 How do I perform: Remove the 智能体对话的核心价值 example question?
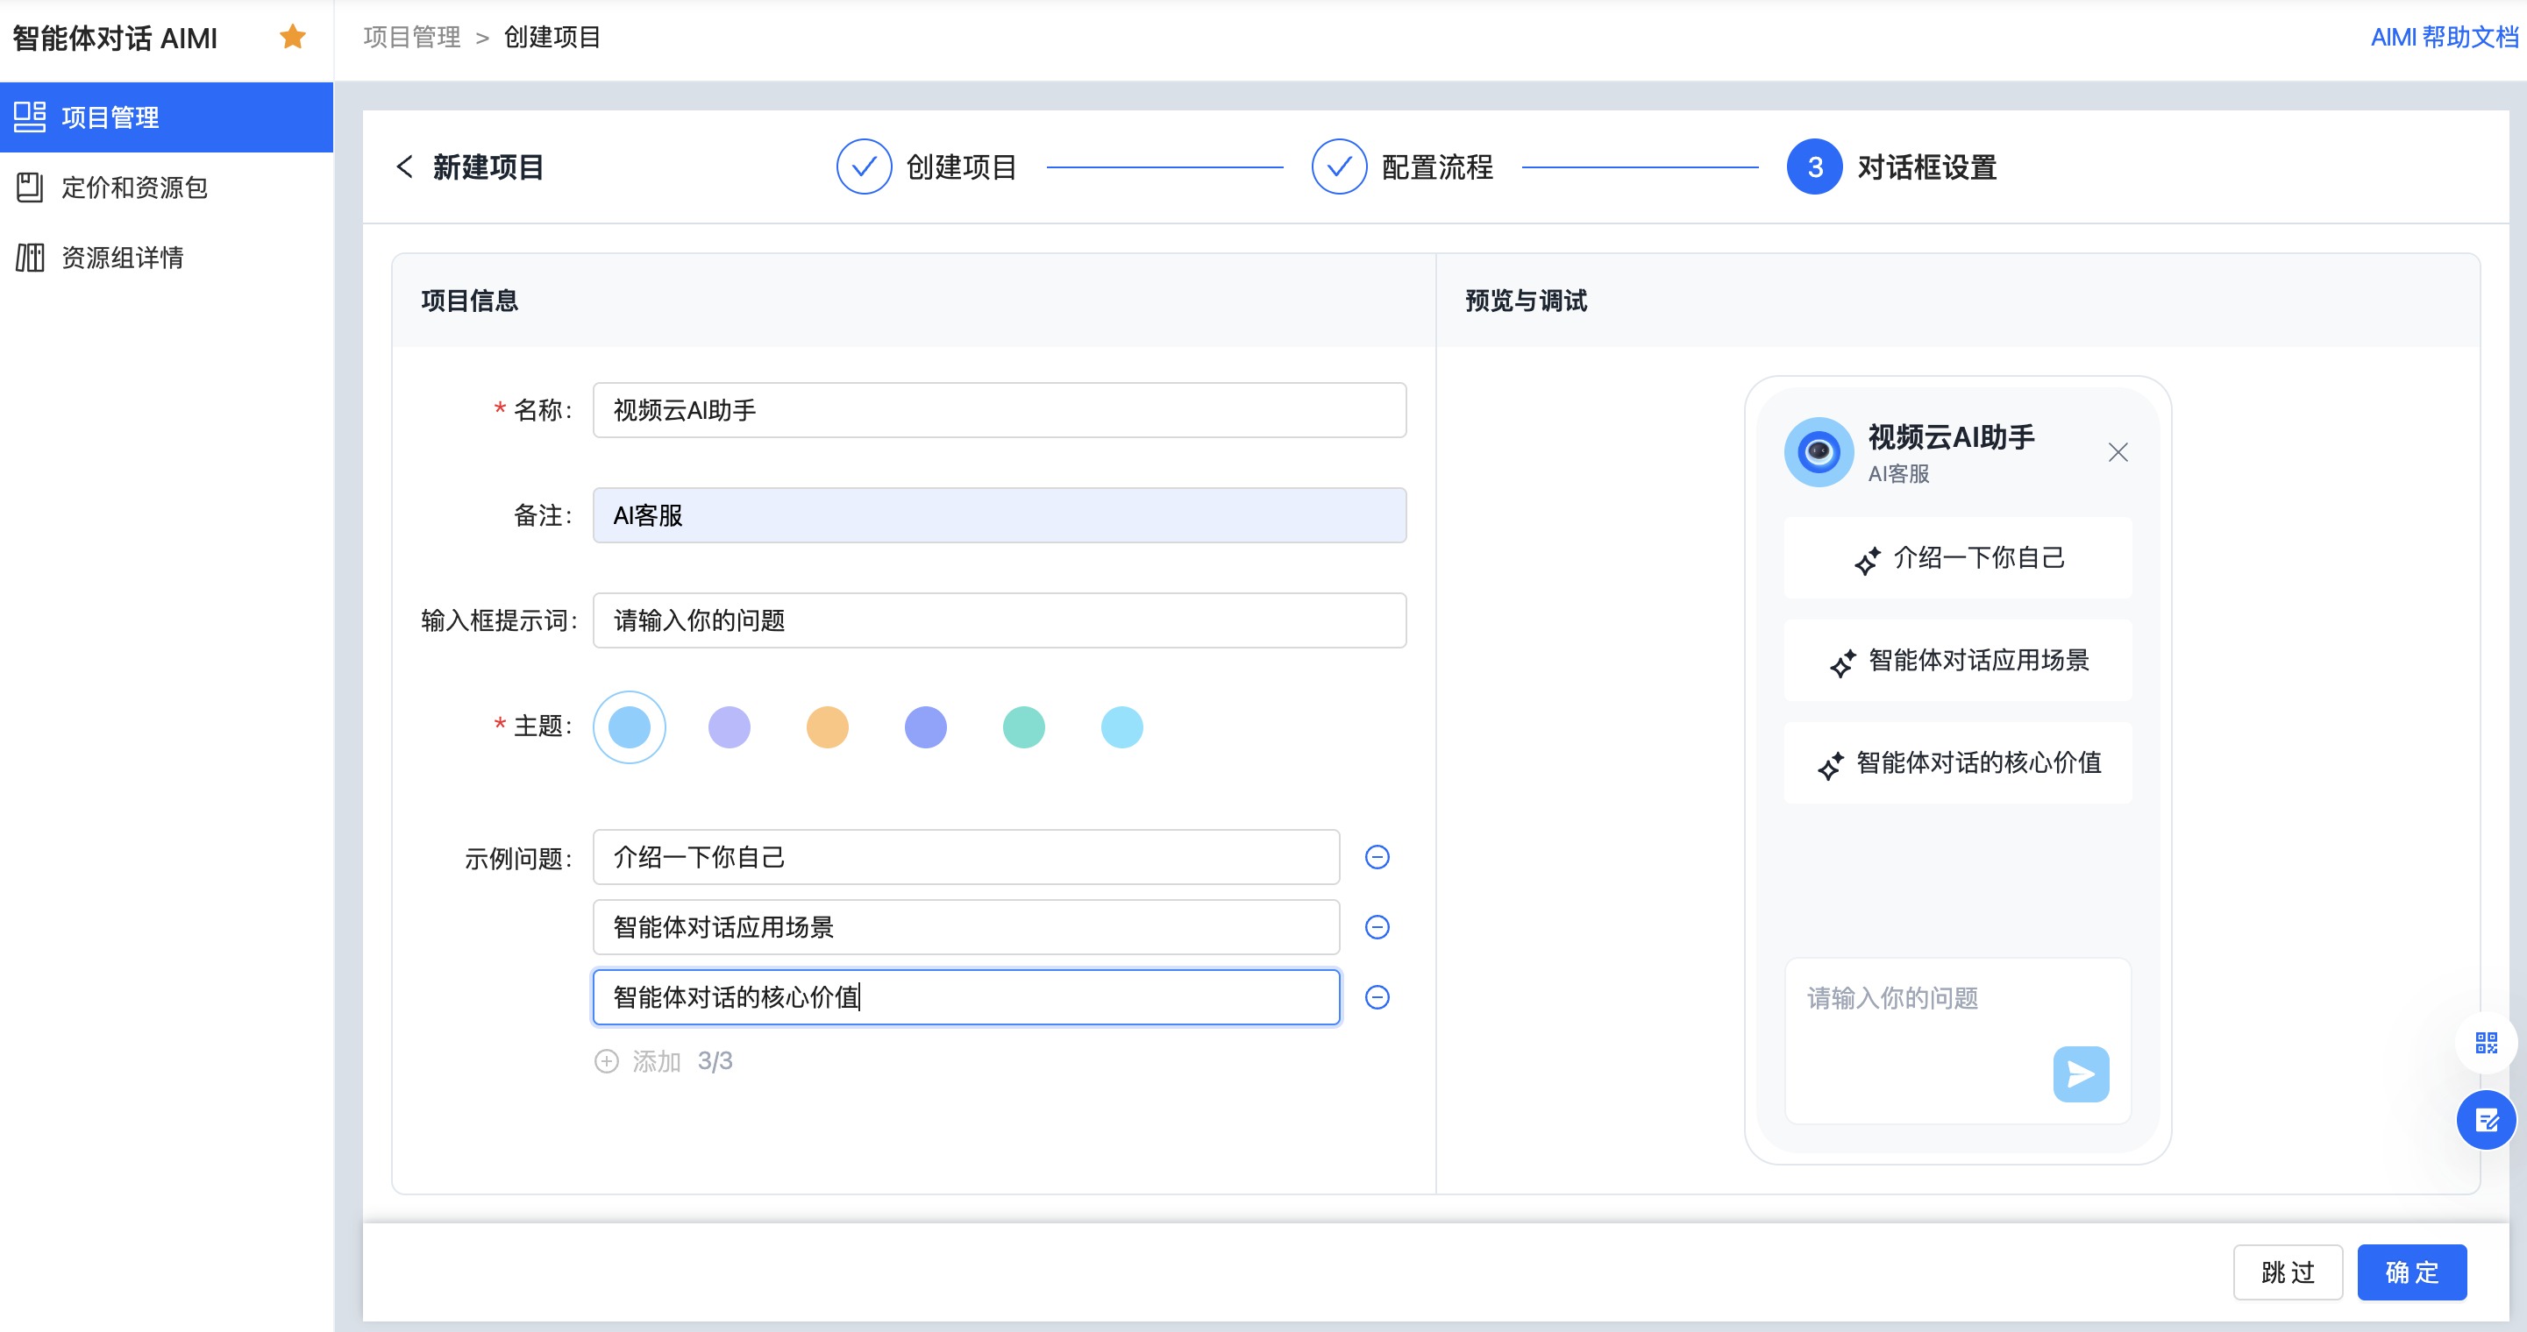pos(1377,998)
